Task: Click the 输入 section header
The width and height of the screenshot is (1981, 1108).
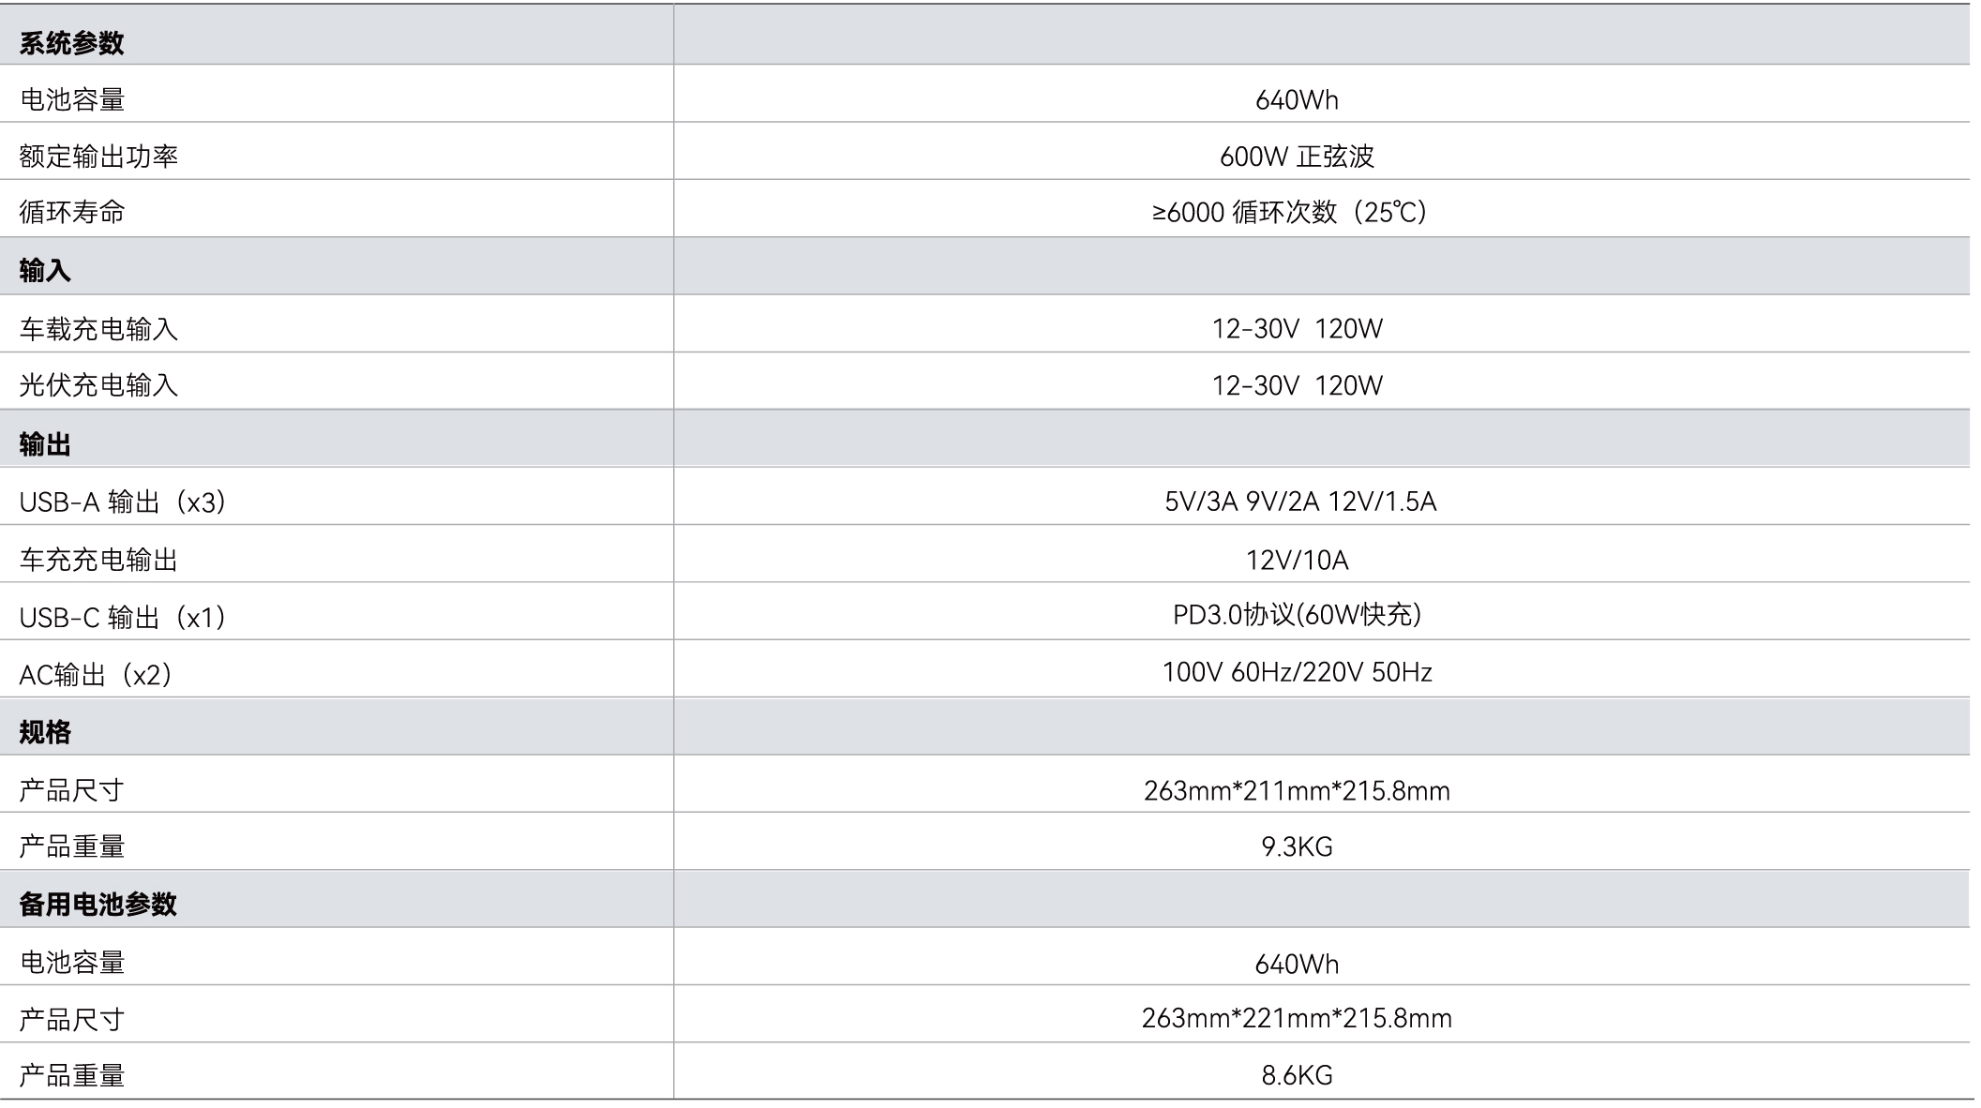Action: click(45, 271)
